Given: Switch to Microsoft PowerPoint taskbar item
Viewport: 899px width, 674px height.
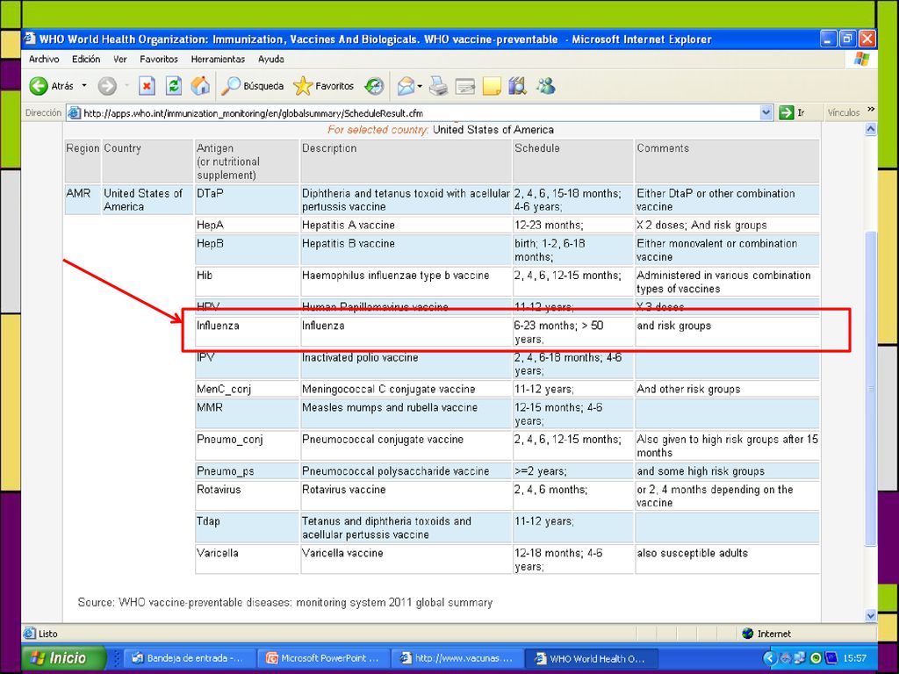Looking at the screenshot, I should (324, 658).
